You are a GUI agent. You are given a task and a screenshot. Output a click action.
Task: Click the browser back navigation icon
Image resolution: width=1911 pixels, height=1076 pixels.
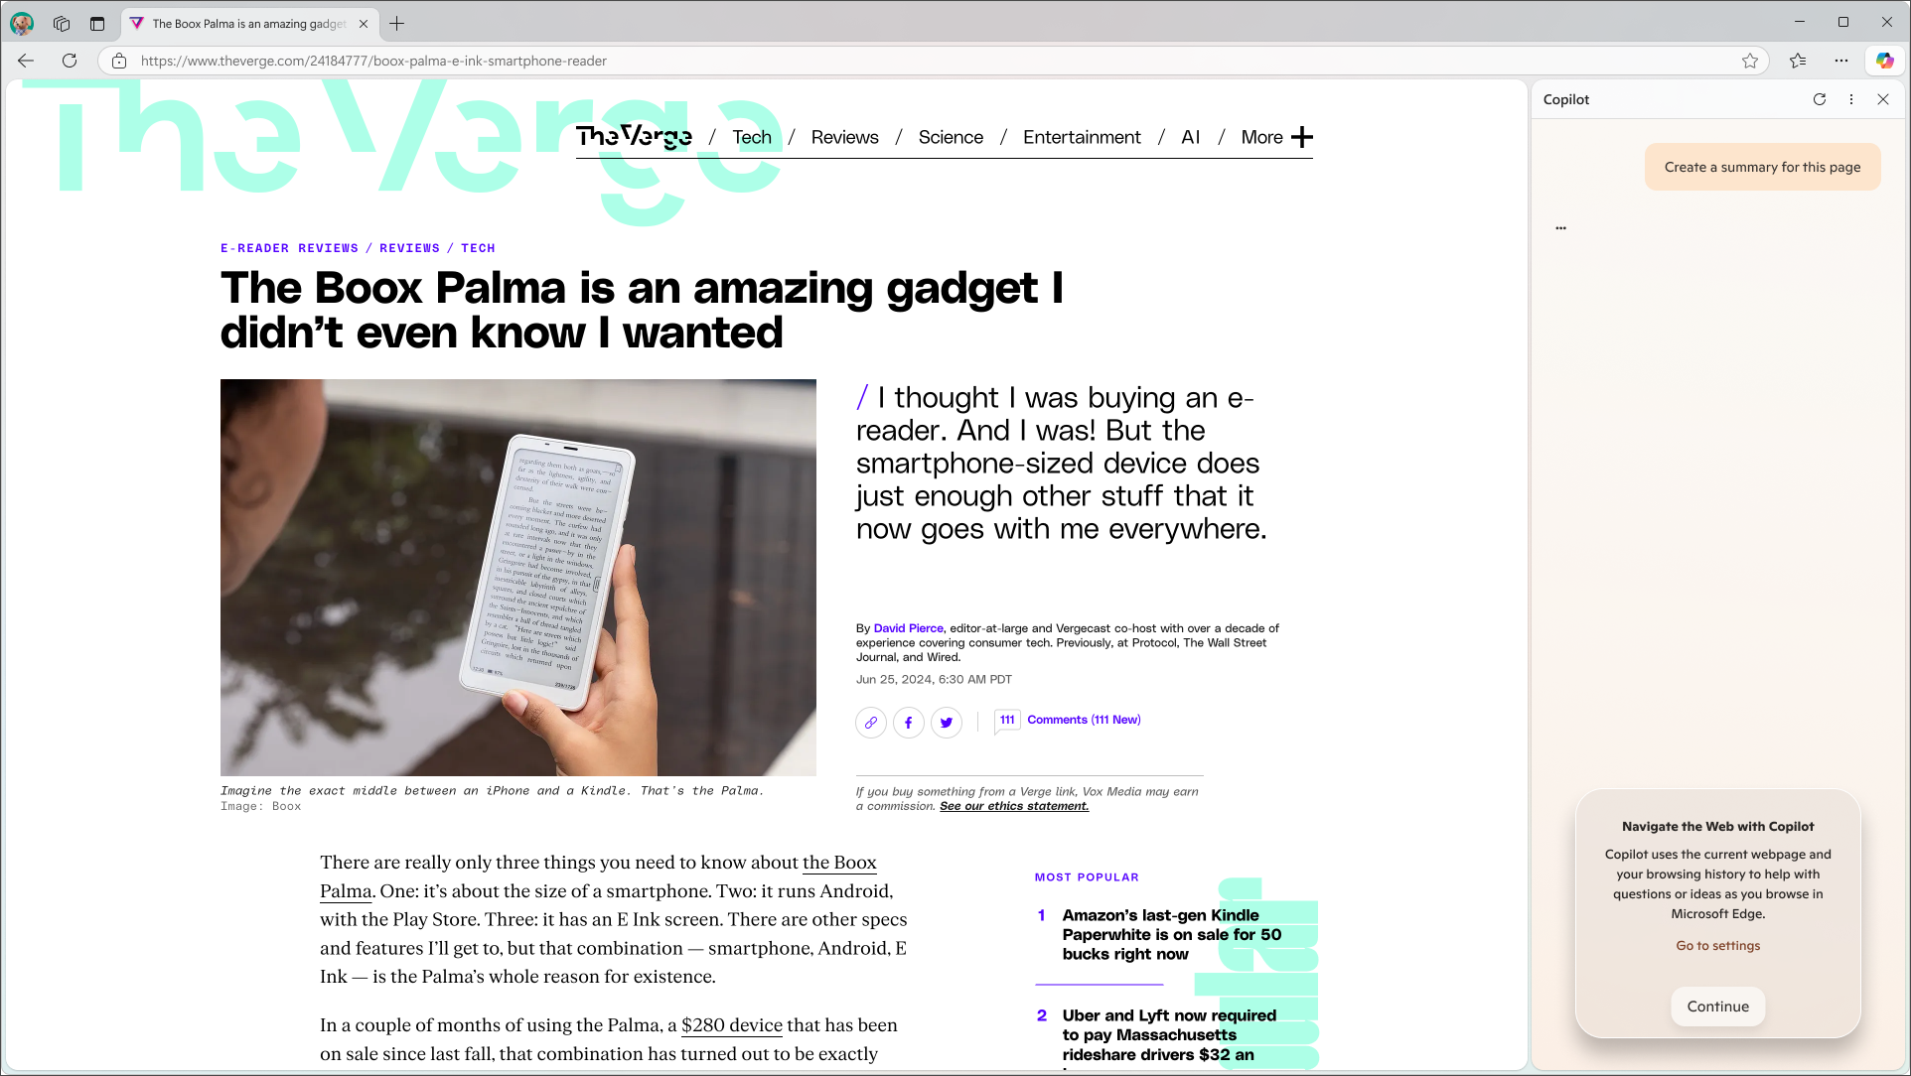click(25, 61)
